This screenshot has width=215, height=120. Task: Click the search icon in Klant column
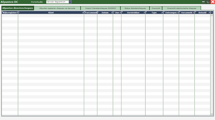83,13
